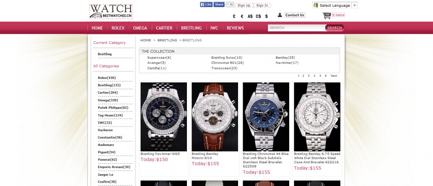Open the Breitling Navitimer-bl65 watch thumbnail

click(164, 116)
